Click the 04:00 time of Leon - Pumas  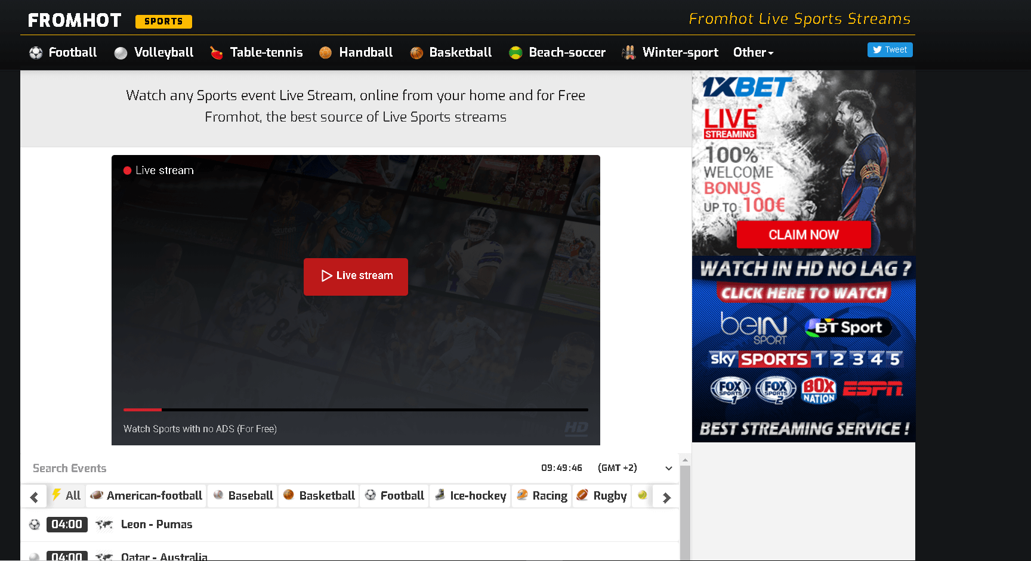pyautogui.click(x=67, y=525)
